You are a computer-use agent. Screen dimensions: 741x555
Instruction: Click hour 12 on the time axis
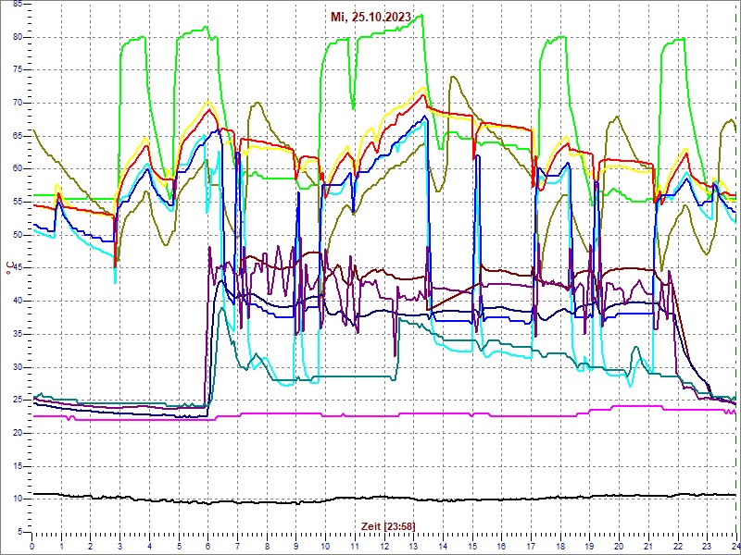[383, 545]
